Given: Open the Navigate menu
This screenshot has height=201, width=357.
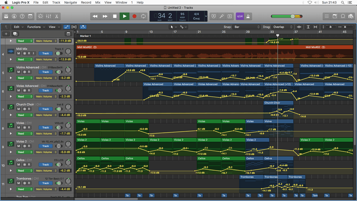Looking at the screenshot, I should click(x=71, y=3).
